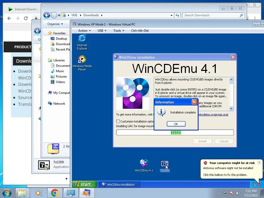The height and width of the screenshot is (198, 264).
Task: Close the Information dialog with red X
Action: [194, 102]
